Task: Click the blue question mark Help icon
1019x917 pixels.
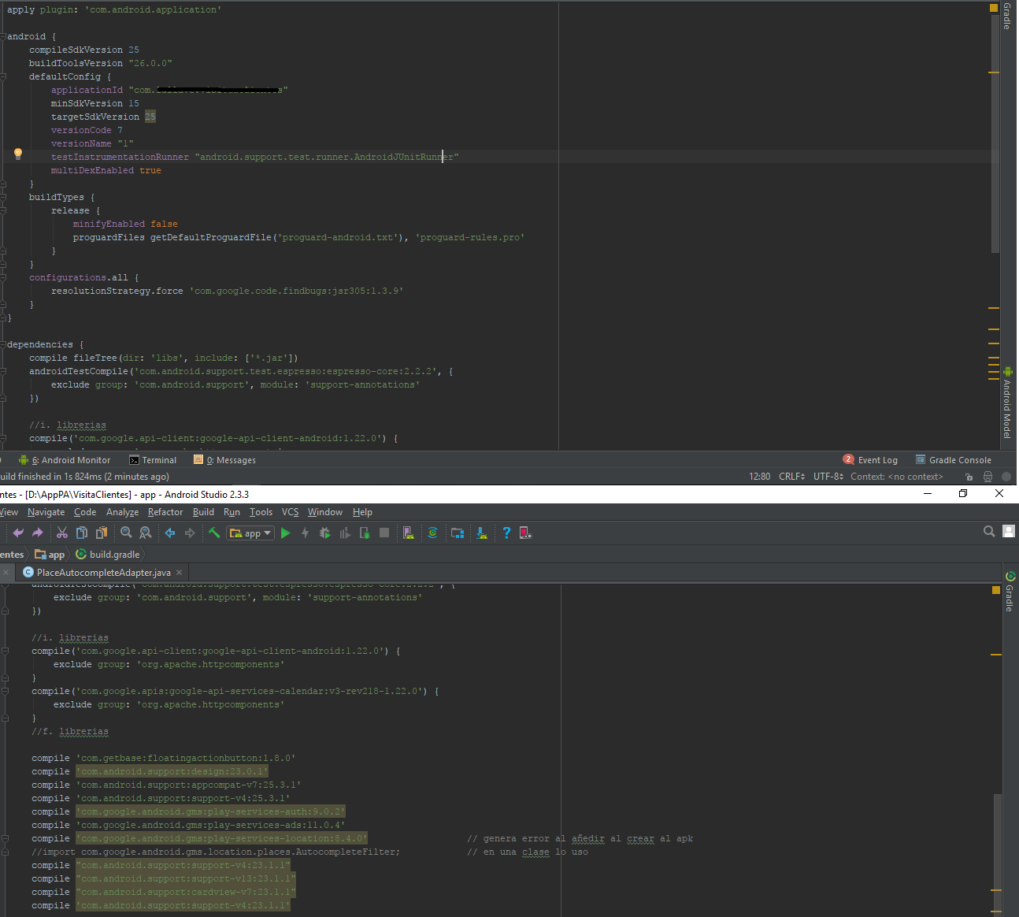Action: [x=506, y=533]
